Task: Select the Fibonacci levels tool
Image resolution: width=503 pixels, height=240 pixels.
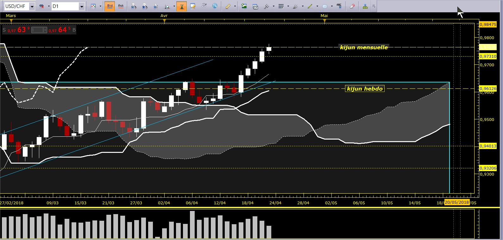Action: [281, 6]
